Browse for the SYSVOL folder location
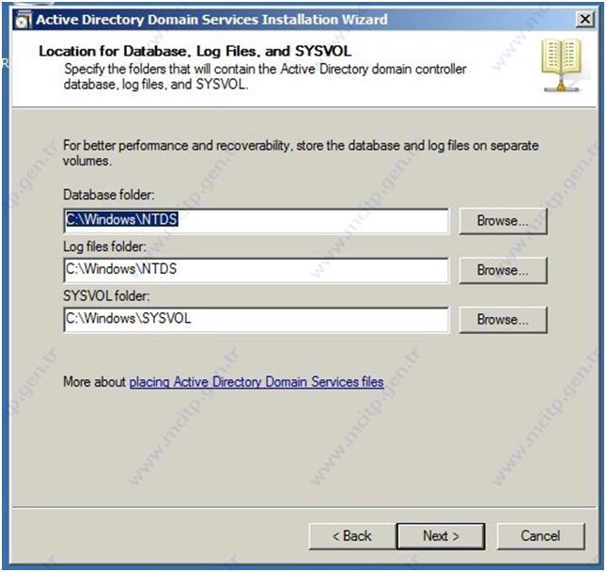Screen dimensions: 606x572 (x=503, y=320)
